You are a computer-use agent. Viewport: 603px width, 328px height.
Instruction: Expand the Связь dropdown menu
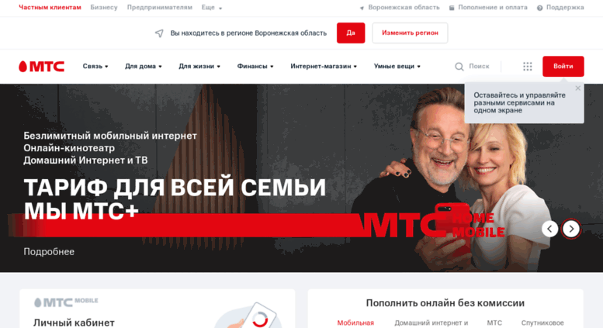(95, 67)
